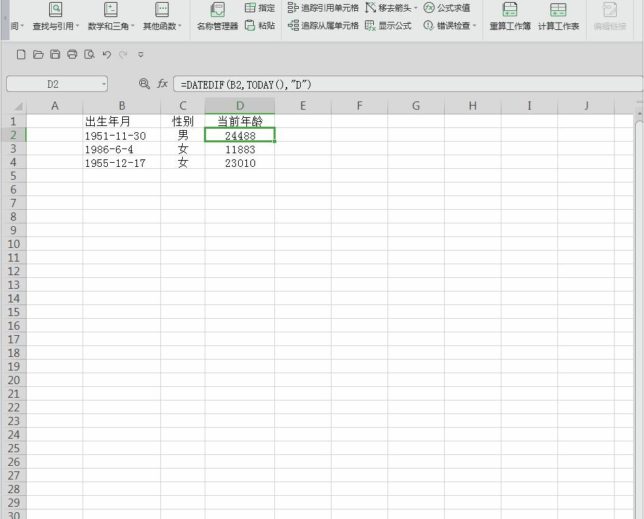Click the new blank document icon
The height and width of the screenshot is (519, 644).
(x=21, y=54)
